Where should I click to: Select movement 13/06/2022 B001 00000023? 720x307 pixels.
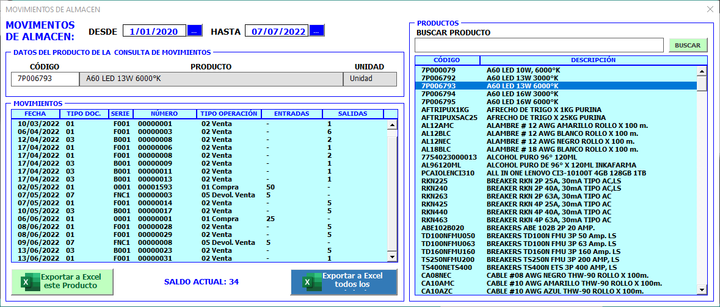coord(199,250)
